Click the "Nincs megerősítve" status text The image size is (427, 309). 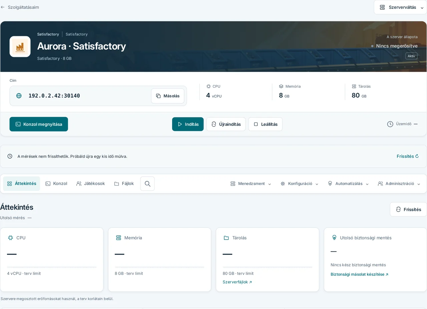(397, 46)
